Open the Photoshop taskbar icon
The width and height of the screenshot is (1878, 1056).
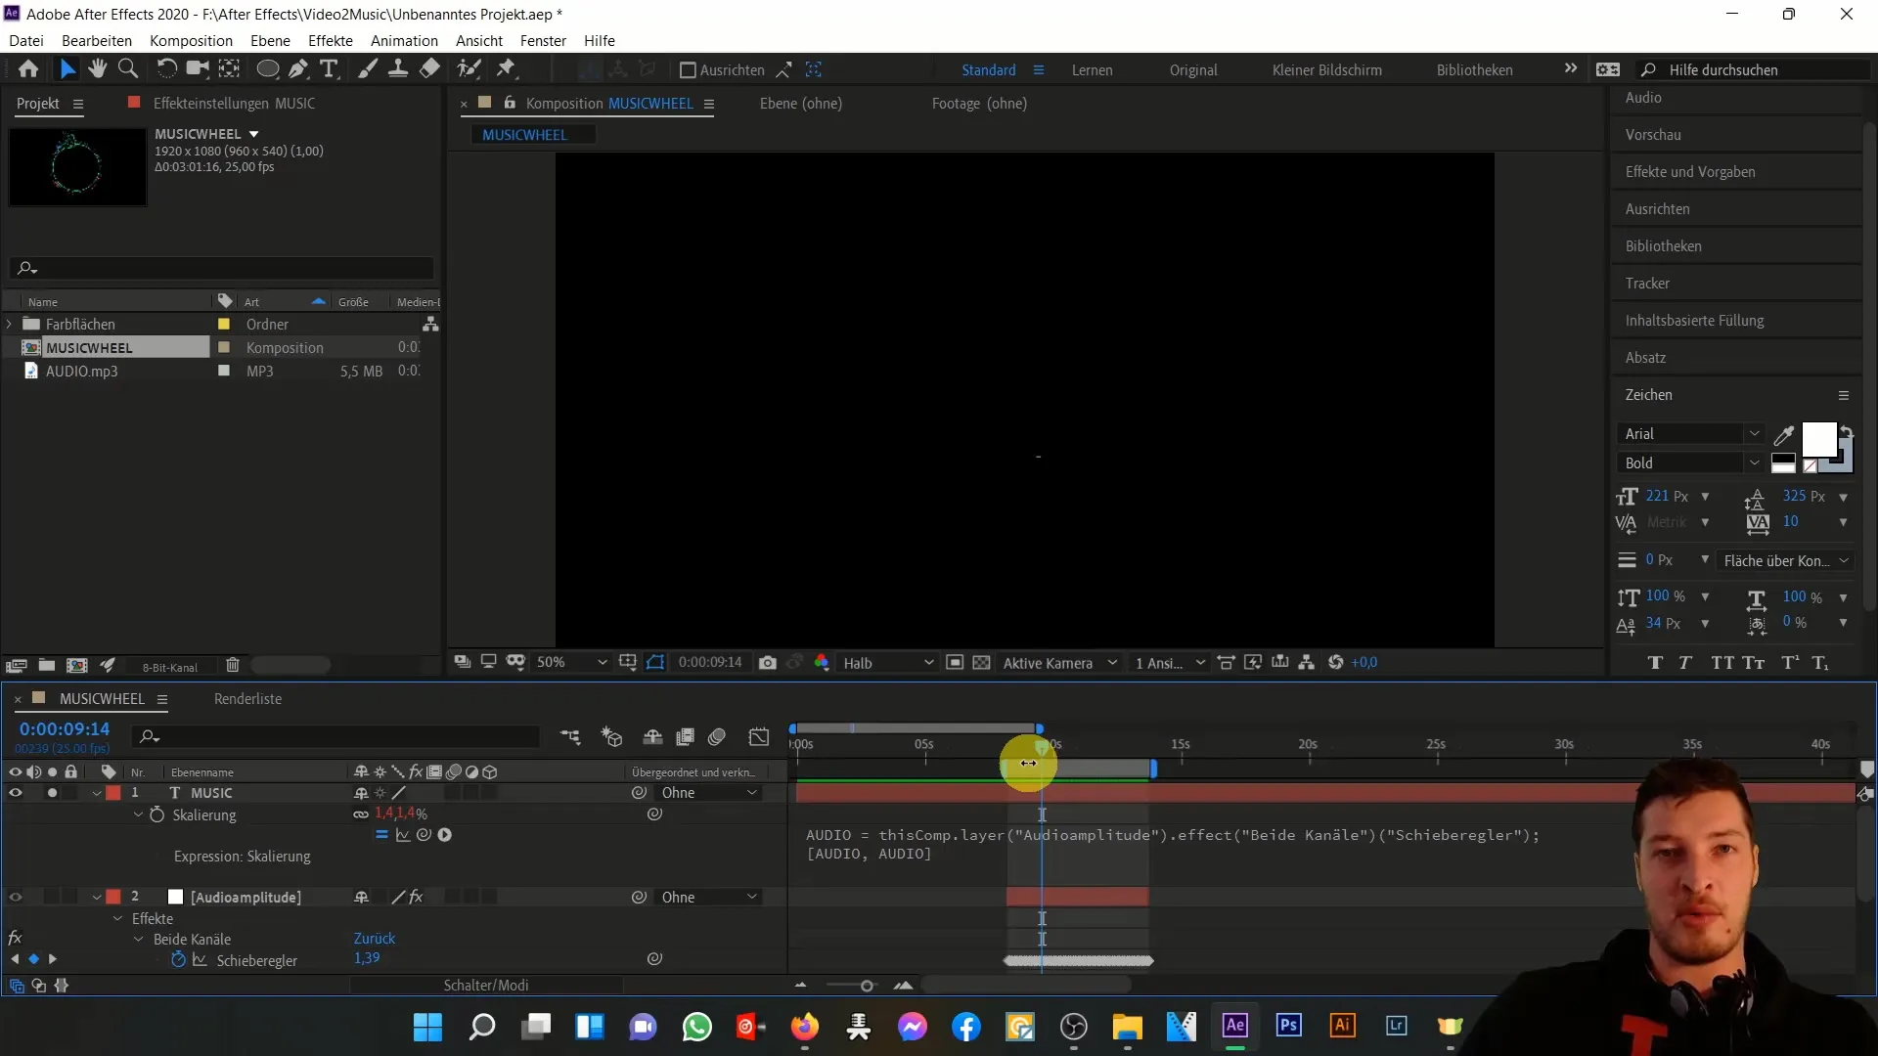point(1288,1026)
